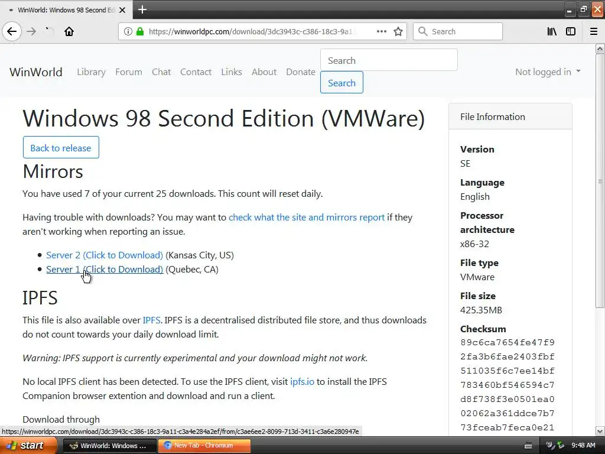Viewport: 605px width, 454px height.
Task: Open the Library bookshelf icon
Action: coord(552,31)
